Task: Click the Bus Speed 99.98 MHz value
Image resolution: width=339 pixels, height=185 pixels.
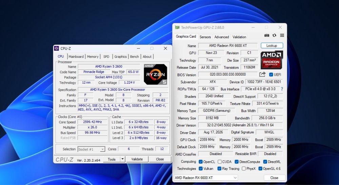Action: (93, 133)
